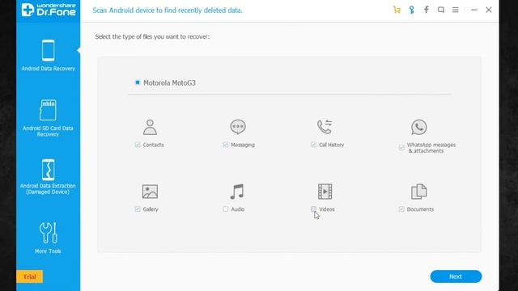518x291 pixels.
Task: Click the "Videos" label text
Action: point(327,209)
